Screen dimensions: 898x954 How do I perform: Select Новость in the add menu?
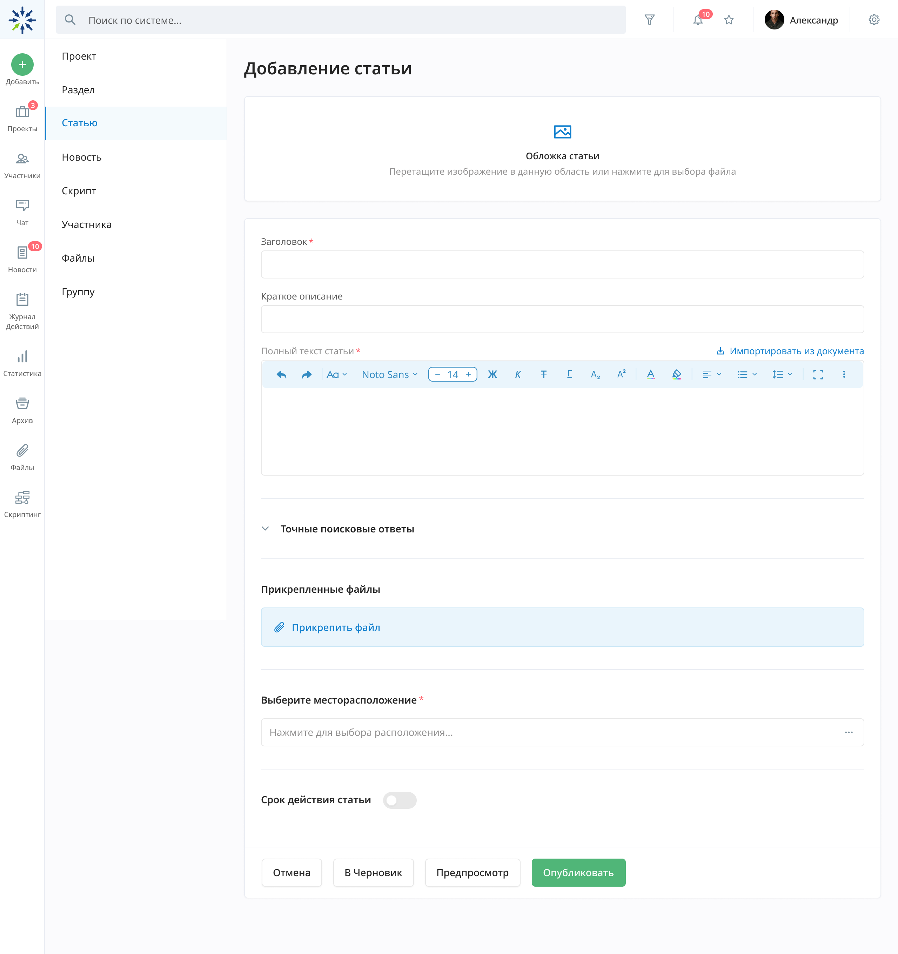tap(82, 157)
